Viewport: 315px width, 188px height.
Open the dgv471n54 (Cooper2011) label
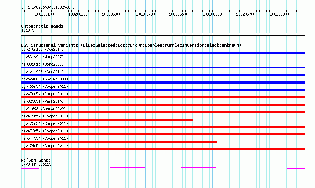coord(45,116)
